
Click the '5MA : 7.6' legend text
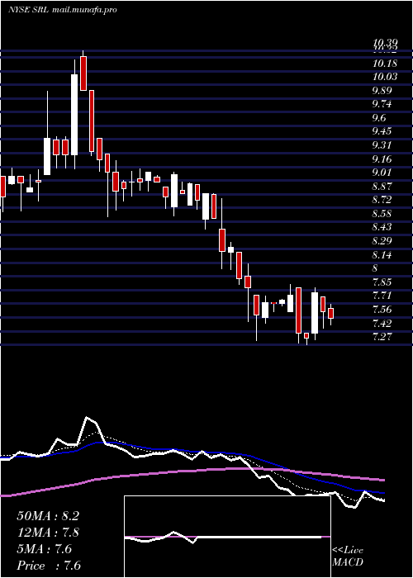coord(45,549)
